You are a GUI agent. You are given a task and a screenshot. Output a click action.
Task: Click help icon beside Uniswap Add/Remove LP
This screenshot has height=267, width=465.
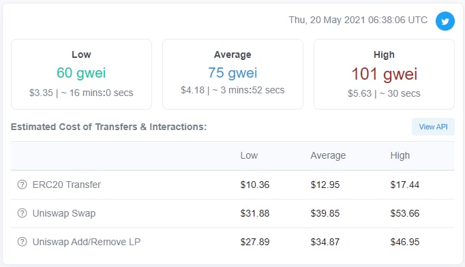tap(22, 242)
